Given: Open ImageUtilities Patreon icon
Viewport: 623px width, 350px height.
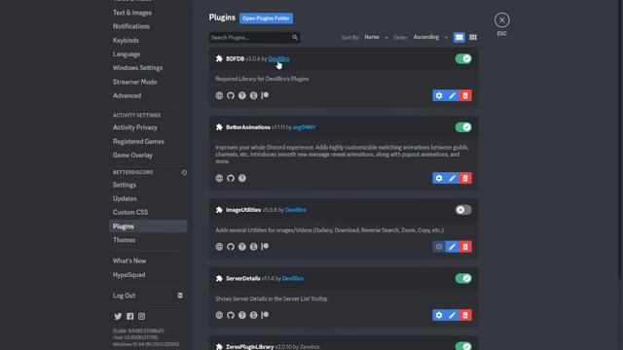Looking at the screenshot, I should tap(265, 246).
